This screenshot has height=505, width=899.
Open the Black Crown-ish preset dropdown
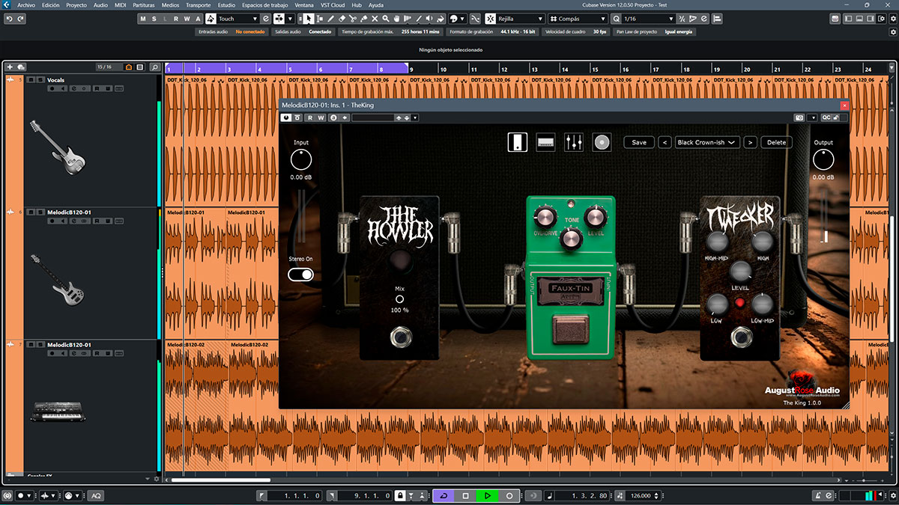point(707,142)
